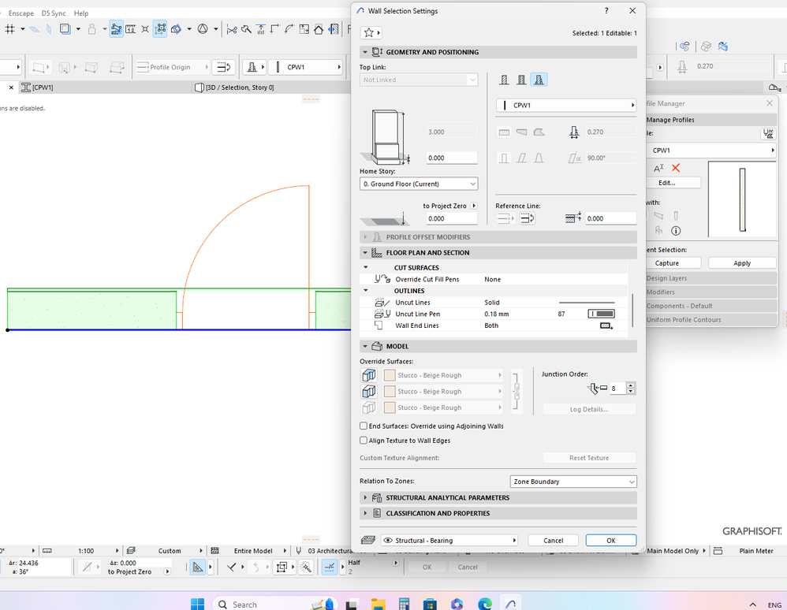This screenshot has width=787, height=610.
Task: Enable End Surfaces Override using Adjoining Walls
Action: coord(364,426)
